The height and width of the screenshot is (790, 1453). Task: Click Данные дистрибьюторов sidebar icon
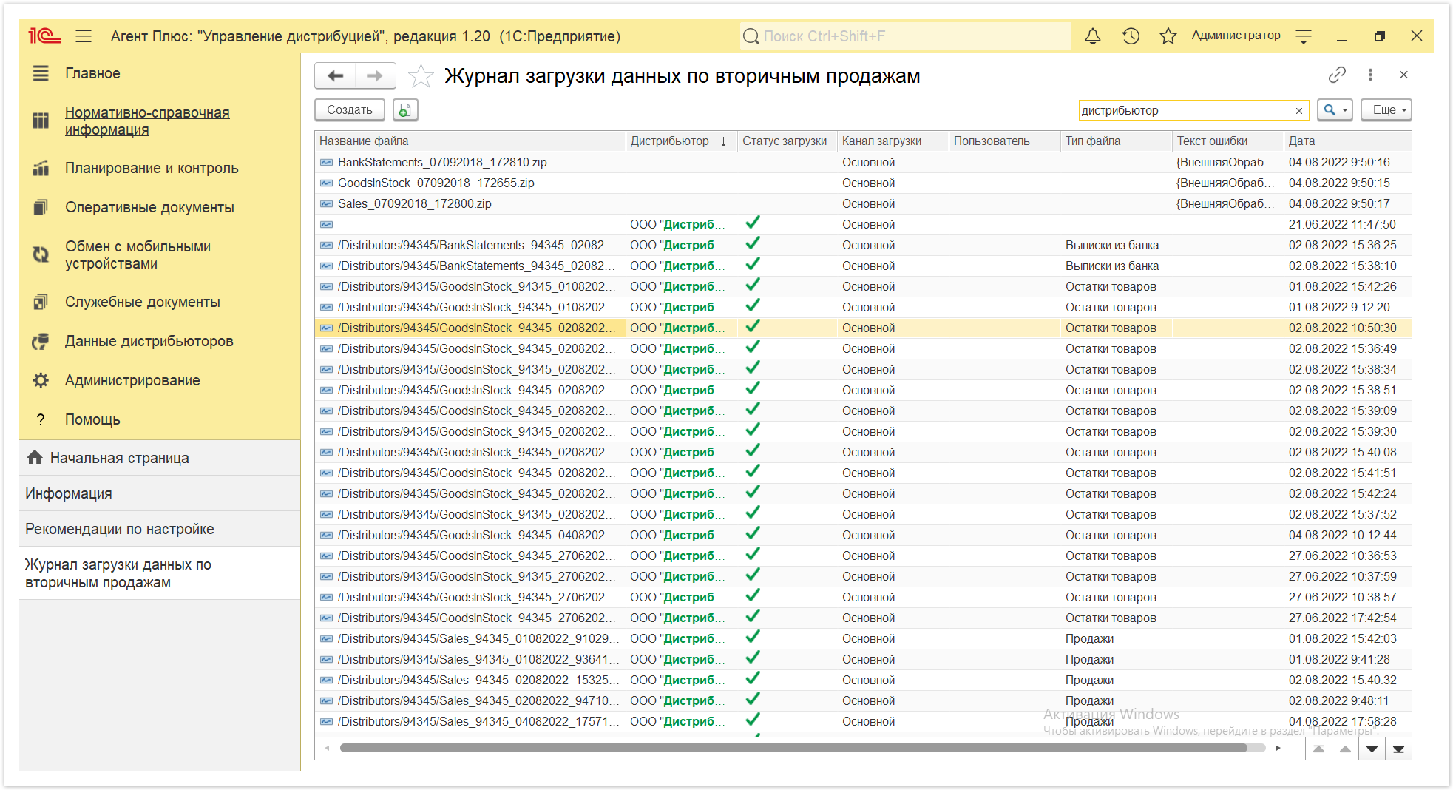41,341
